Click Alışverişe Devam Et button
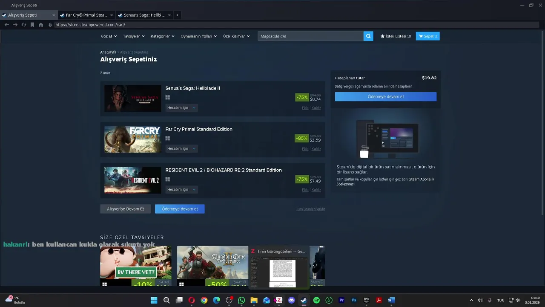This screenshot has width=545, height=307. 126,209
